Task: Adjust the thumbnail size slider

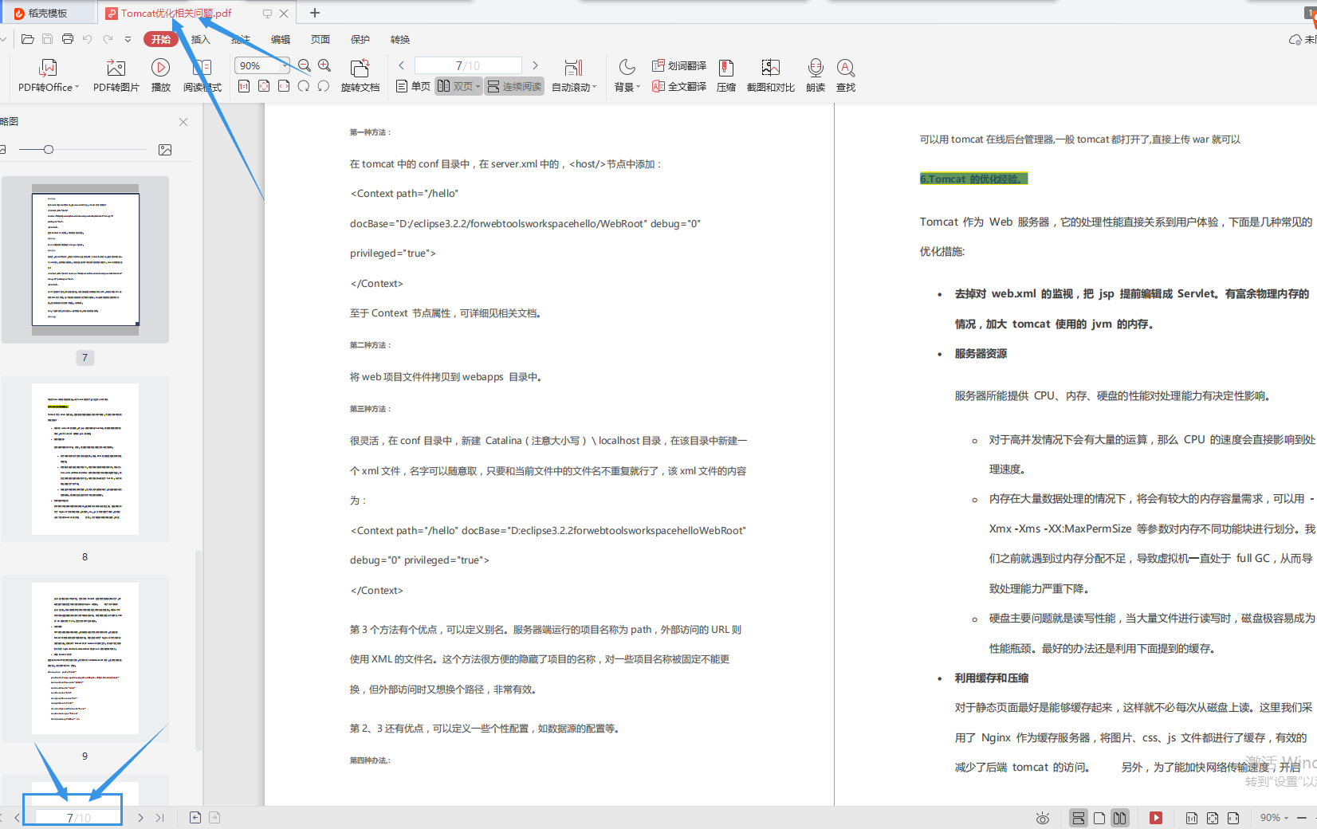Action: (49, 149)
